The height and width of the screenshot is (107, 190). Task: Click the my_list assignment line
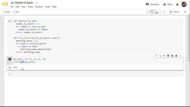tap(30, 59)
